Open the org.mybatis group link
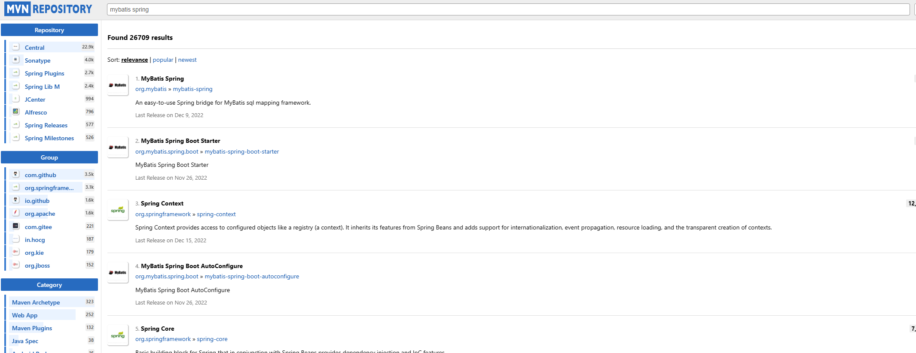The height and width of the screenshot is (353, 916). tap(151, 89)
